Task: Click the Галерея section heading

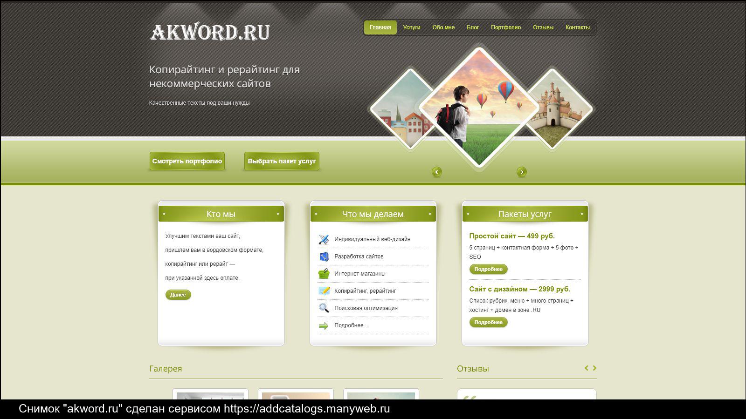Action: pyautogui.click(x=166, y=369)
